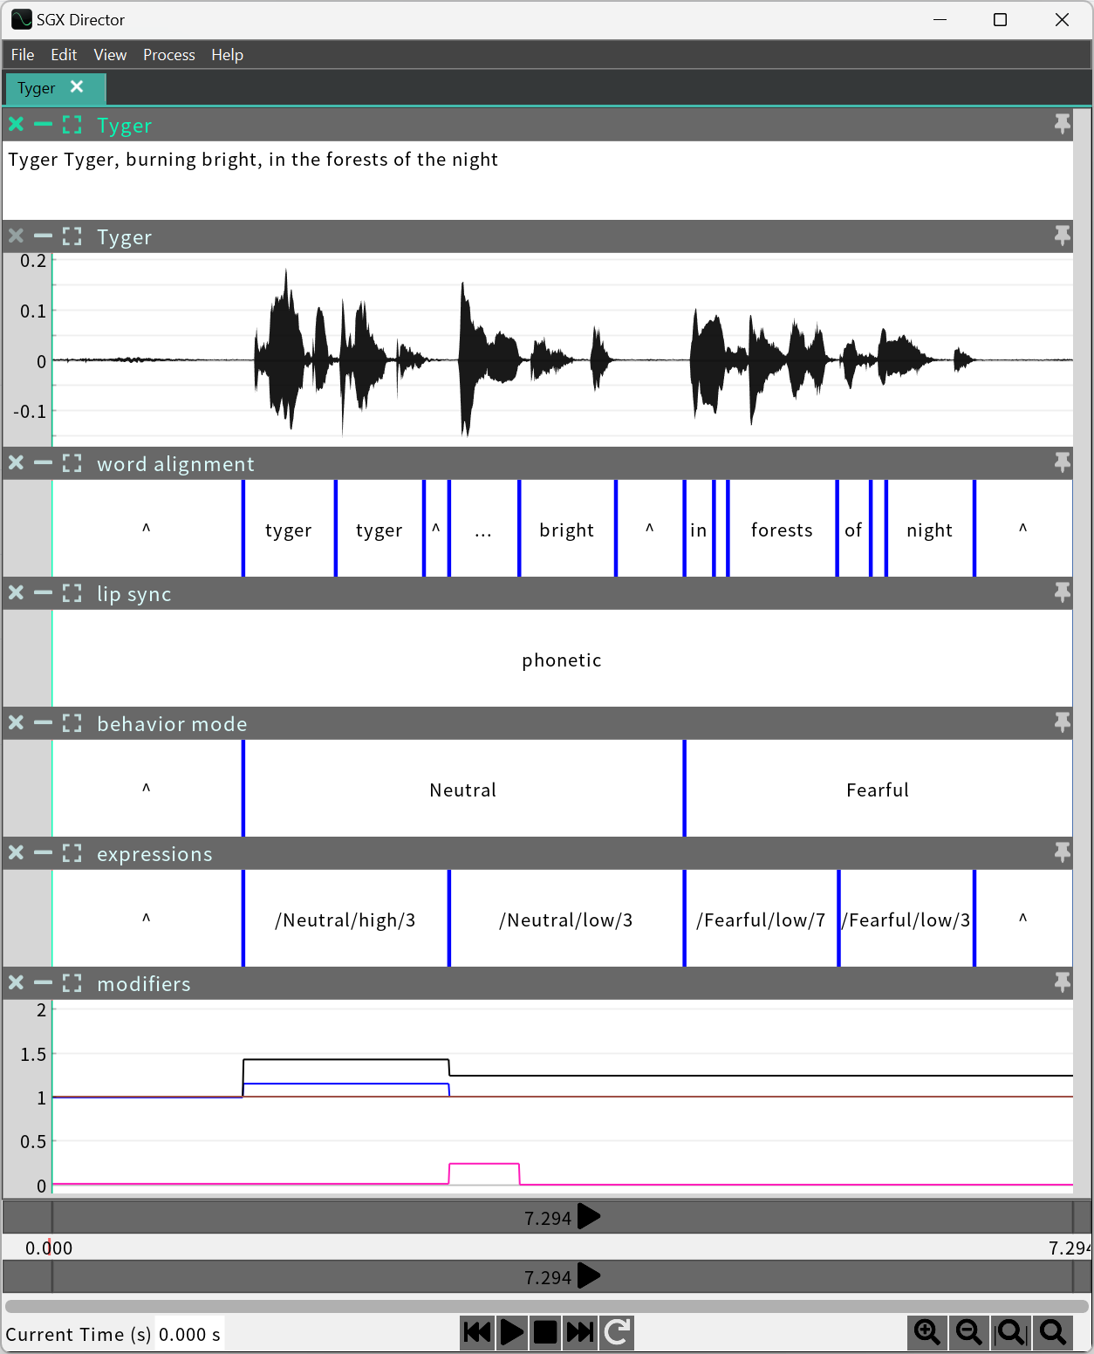This screenshot has width=1094, height=1354.
Task: Enable loop playback mode
Action: click(617, 1333)
